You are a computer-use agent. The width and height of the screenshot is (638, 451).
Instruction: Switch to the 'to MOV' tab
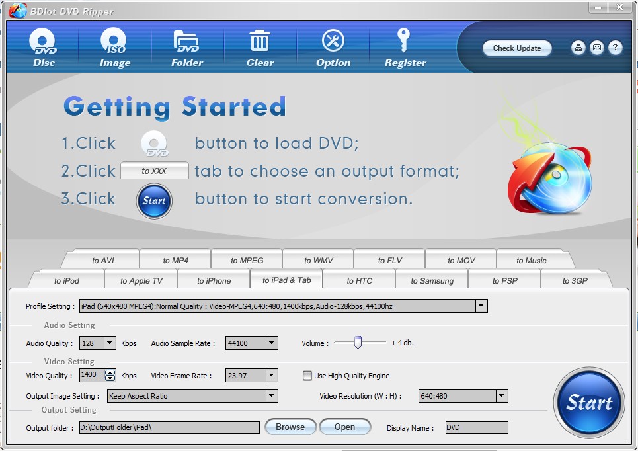click(x=461, y=260)
